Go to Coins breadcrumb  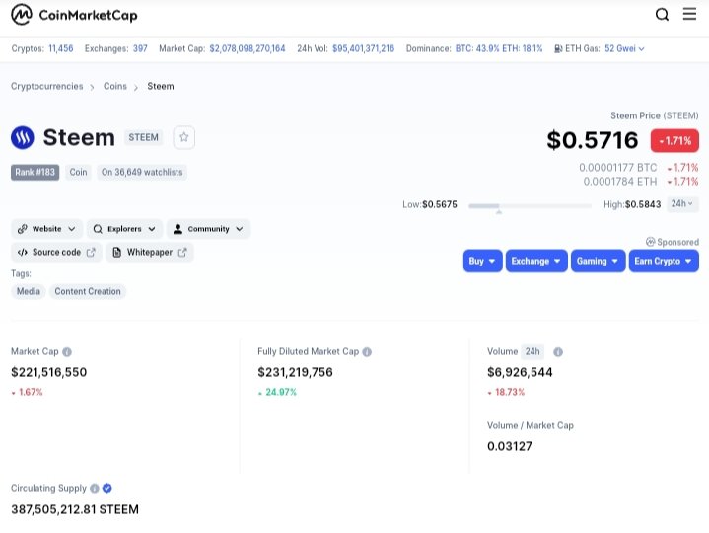point(114,86)
